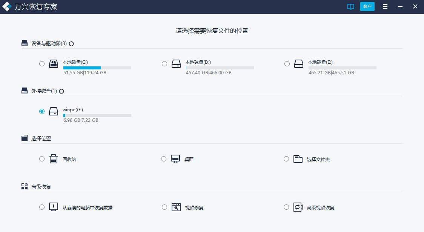Close the 万兴恢复专家 window
The image size is (424, 232).
tap(415, 6)
